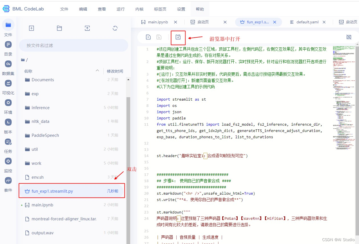Sort files by 修改时间 column header

(115, 71)
